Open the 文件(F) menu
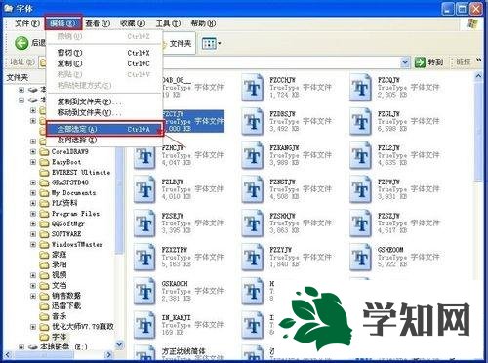This screenshot has height=363, width=488. coord(27,23)
